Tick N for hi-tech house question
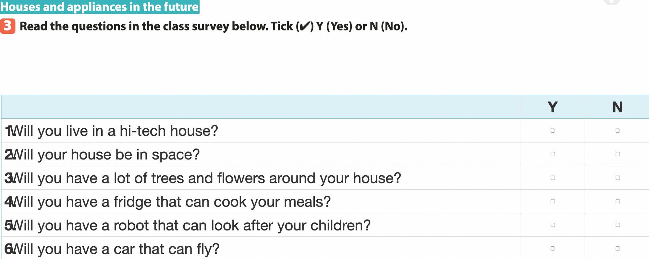 coord(618,131)
